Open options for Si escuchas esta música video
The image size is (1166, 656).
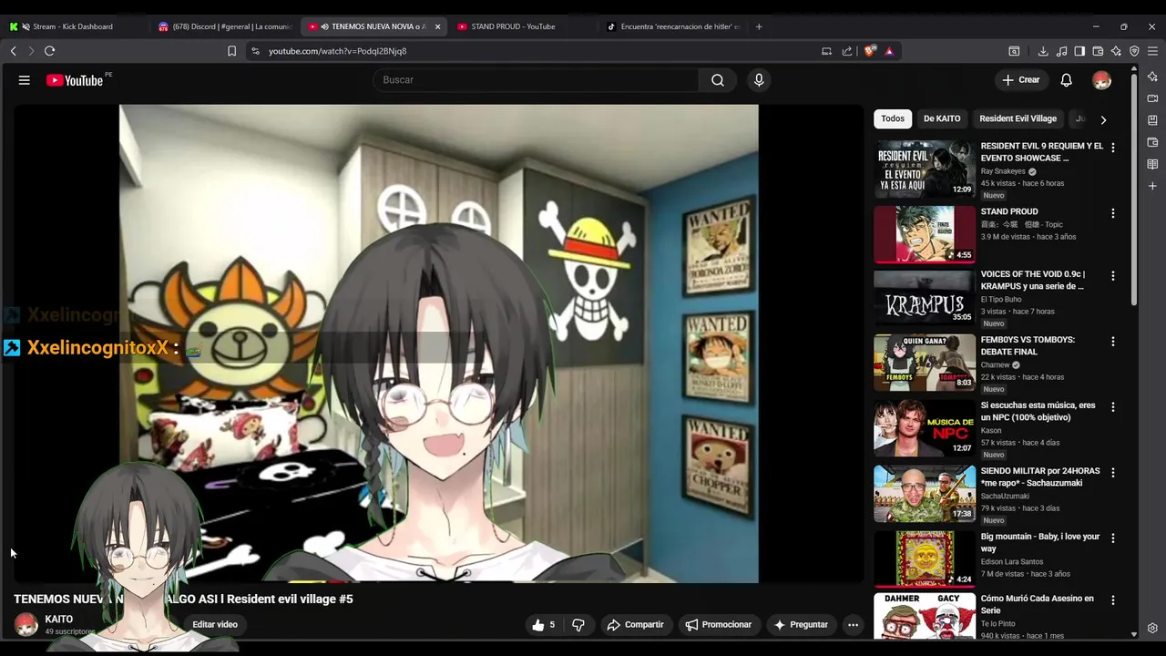[1112, 406]
